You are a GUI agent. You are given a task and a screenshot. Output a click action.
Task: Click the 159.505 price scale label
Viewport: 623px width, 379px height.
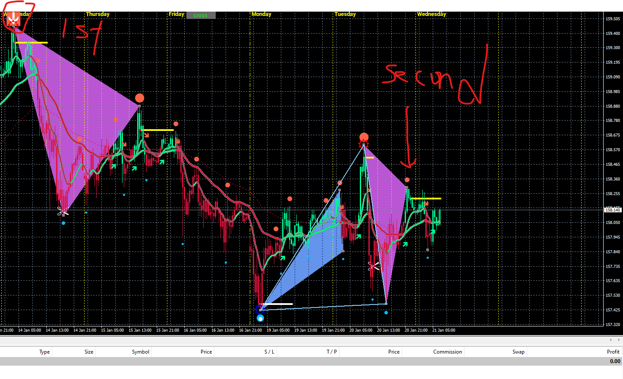613,19
